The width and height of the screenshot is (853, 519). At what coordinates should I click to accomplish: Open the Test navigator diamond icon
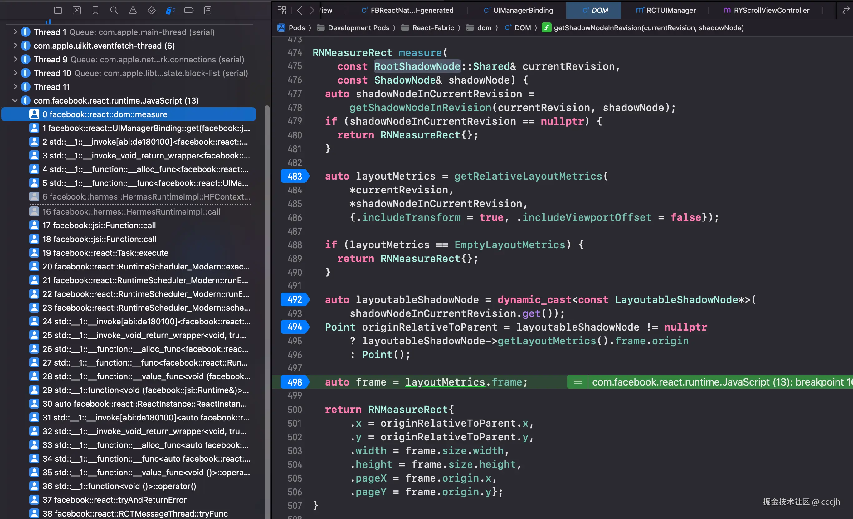tap(151, 10)
